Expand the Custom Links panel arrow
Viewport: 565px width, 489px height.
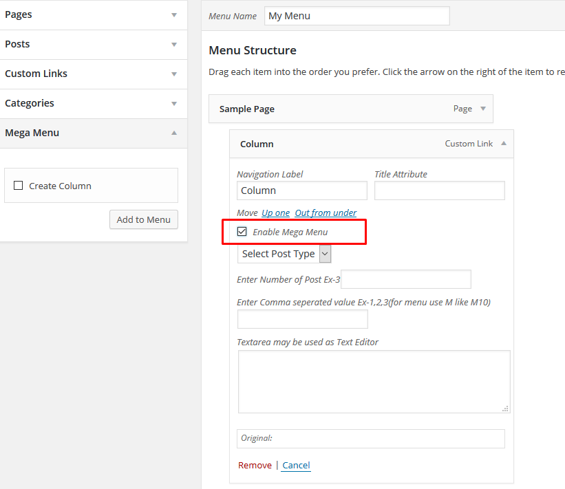click(174, 74)
